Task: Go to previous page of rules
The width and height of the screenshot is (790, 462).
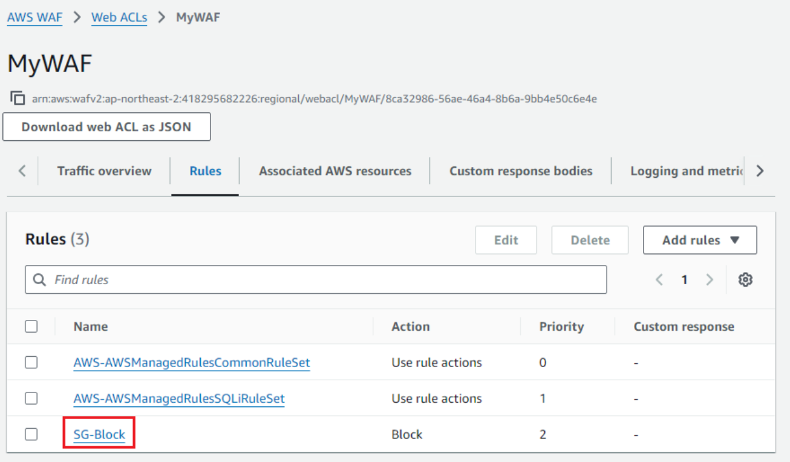Action: pyautogui.click(x=659, y=279)
